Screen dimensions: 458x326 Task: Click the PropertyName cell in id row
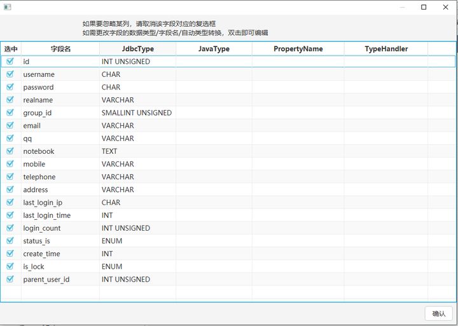pyautogui.click(x=298, y=61)
